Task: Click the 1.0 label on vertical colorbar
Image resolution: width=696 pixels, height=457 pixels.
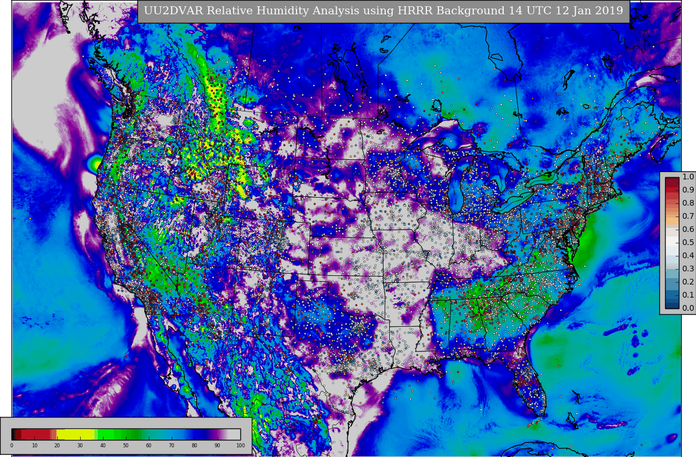Action: [x=688, y=177]
